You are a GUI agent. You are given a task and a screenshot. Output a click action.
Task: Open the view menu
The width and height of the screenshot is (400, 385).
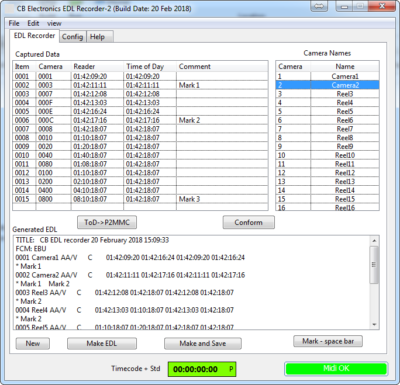pos(54,23)
